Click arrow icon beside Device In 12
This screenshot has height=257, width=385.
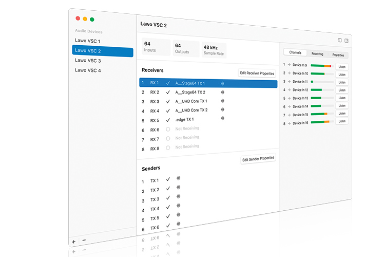tap(289, 90)
